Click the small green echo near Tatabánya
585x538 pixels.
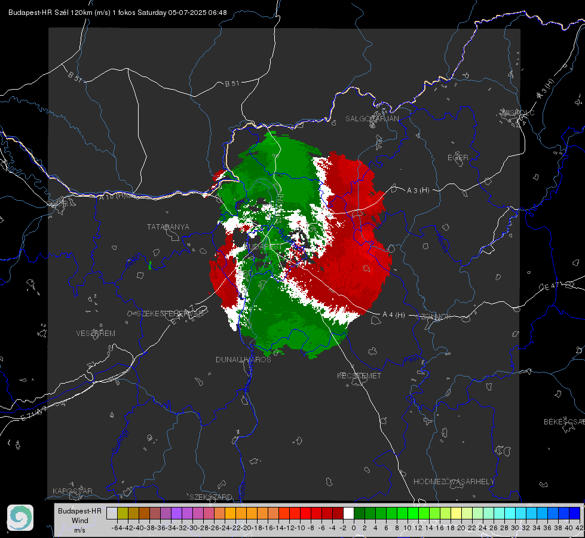(150, 265)
